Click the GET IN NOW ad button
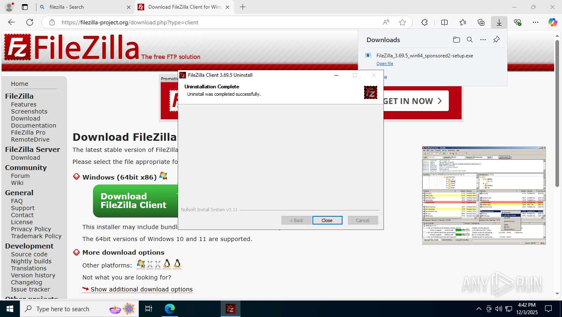The height and width of the screenshot is (317, 562). click(416, 101)
